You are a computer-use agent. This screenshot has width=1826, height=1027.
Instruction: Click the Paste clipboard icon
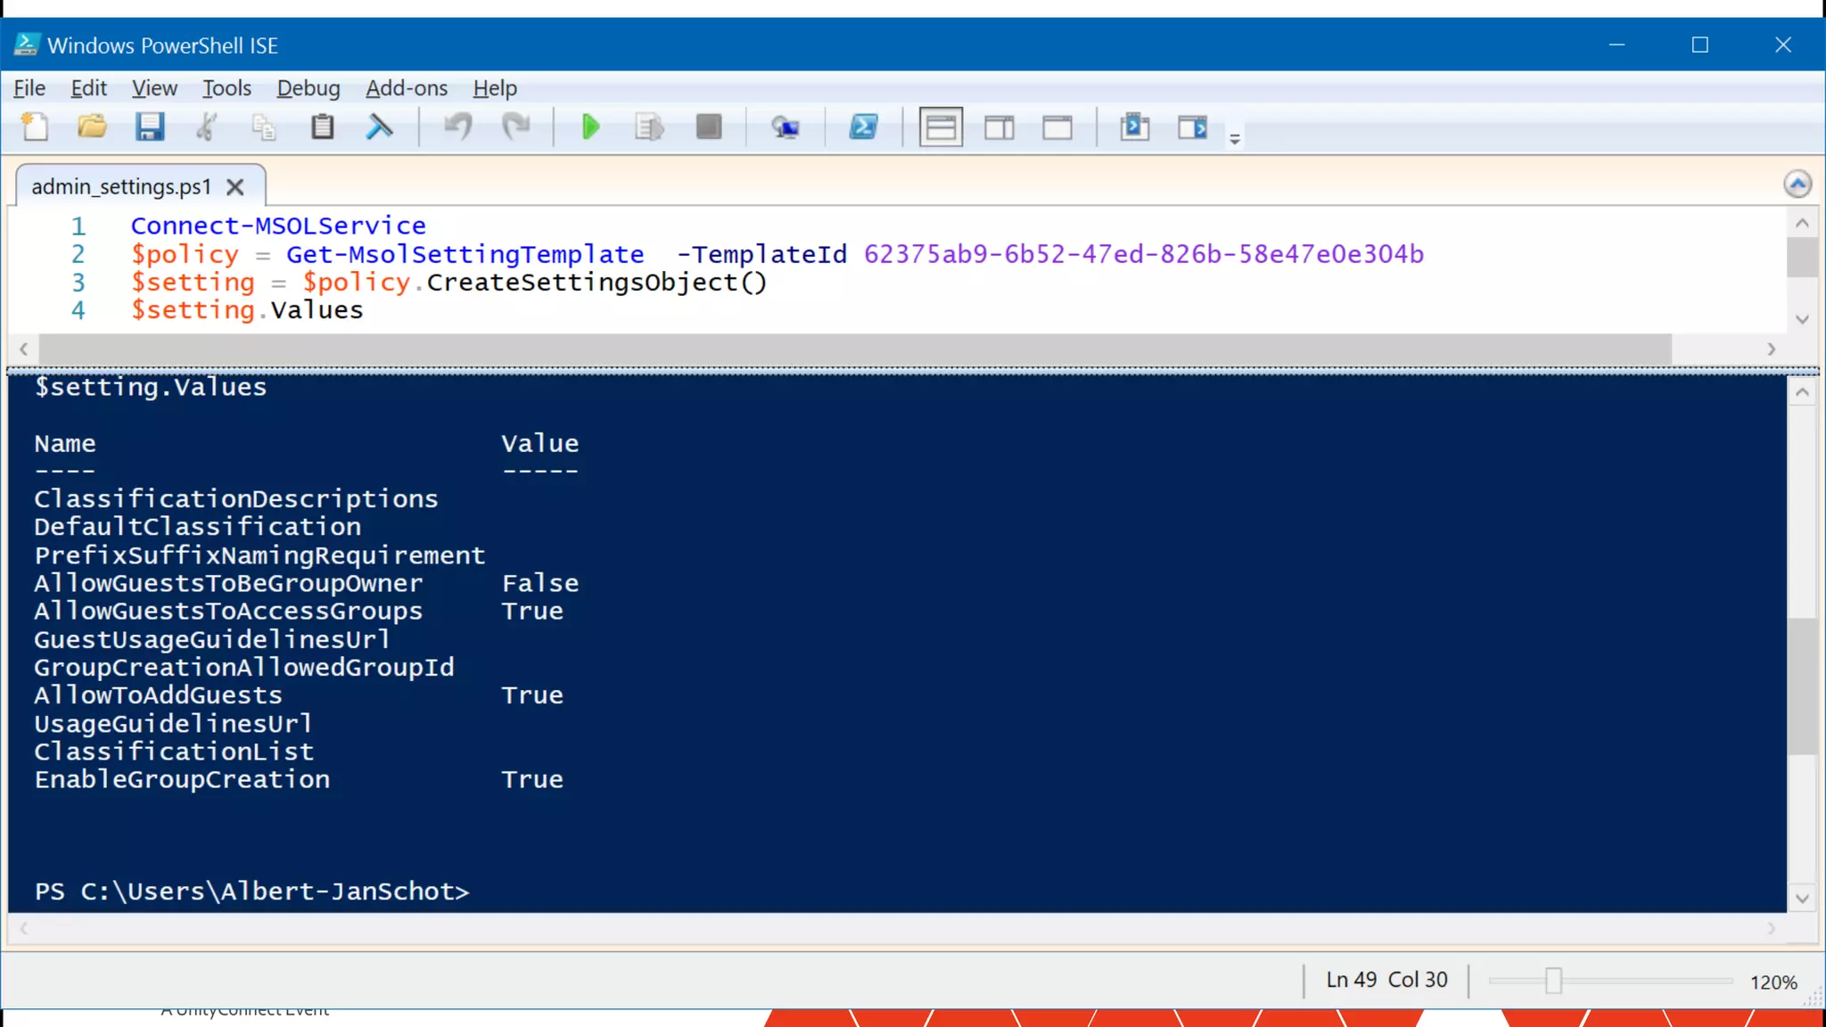(x=322, y=127)
